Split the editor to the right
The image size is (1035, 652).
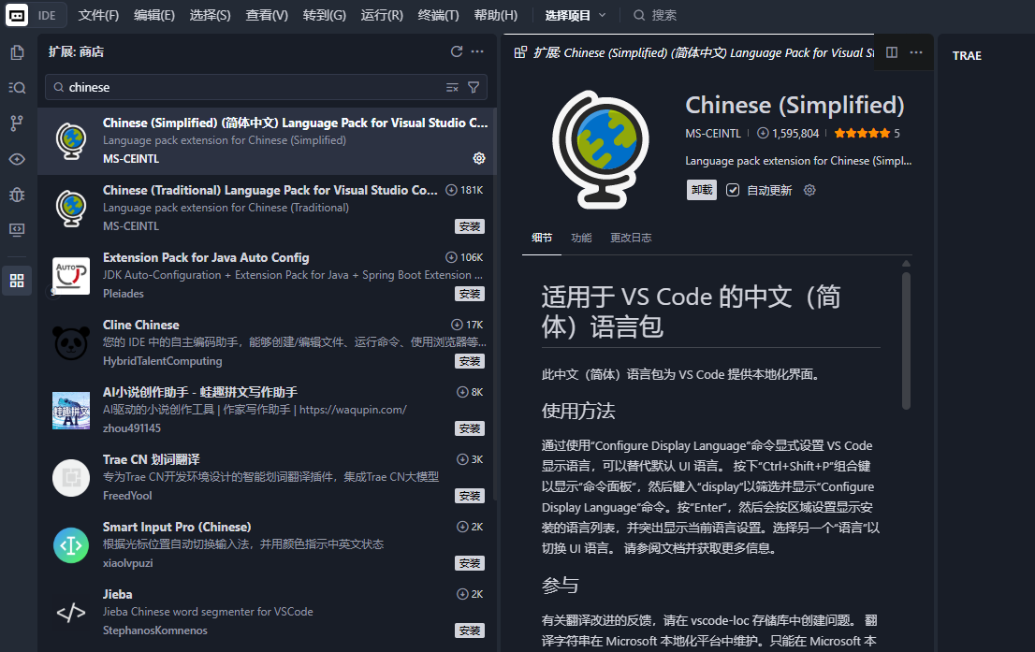tap(892, 52)
